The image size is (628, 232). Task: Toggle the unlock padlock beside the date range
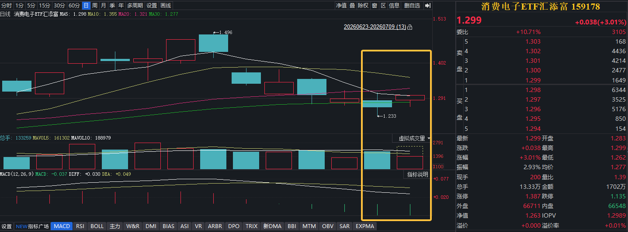coord(409,27)
